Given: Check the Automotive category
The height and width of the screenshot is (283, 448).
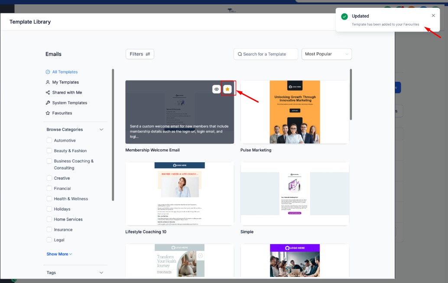Looking at the screenshot, I should (49, 140).
